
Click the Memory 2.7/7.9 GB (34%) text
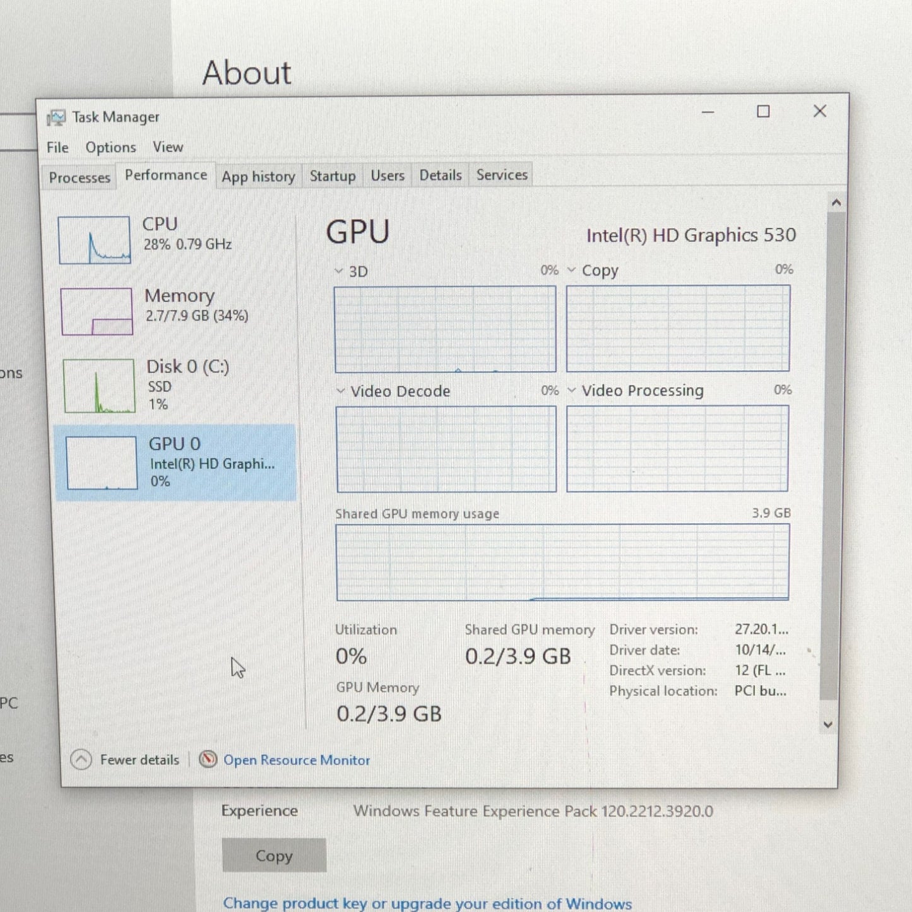pos(197,316)
